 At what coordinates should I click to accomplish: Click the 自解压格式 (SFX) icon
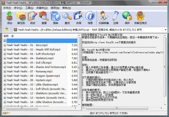141,18
